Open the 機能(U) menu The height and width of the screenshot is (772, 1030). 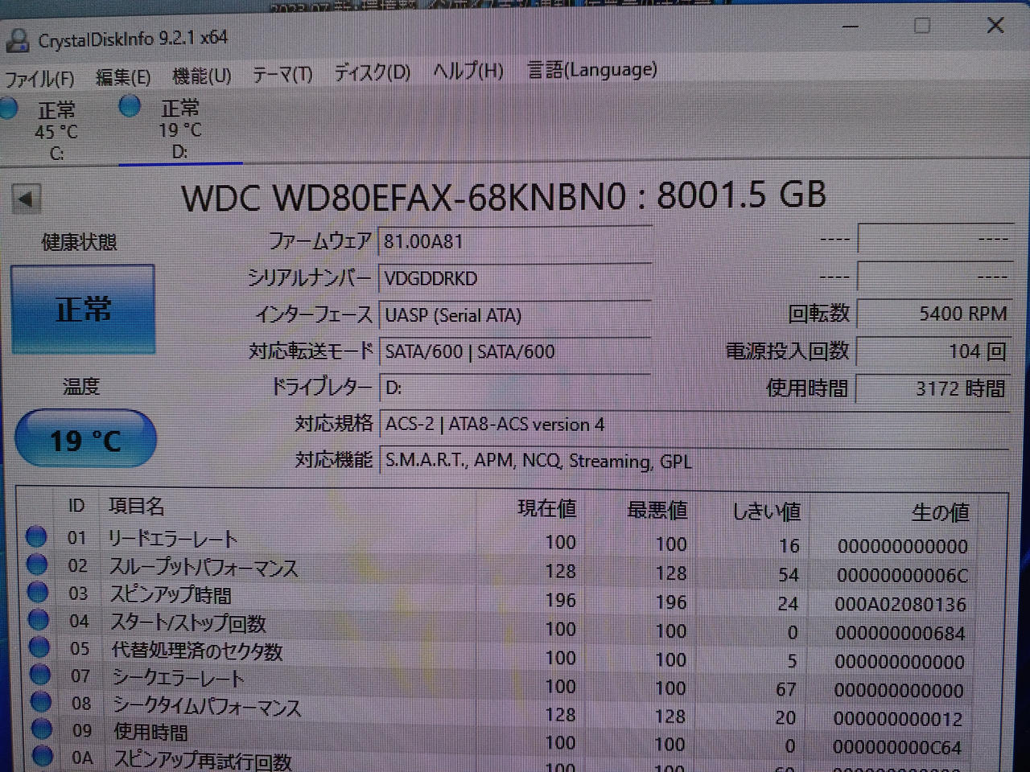(202, 76)
